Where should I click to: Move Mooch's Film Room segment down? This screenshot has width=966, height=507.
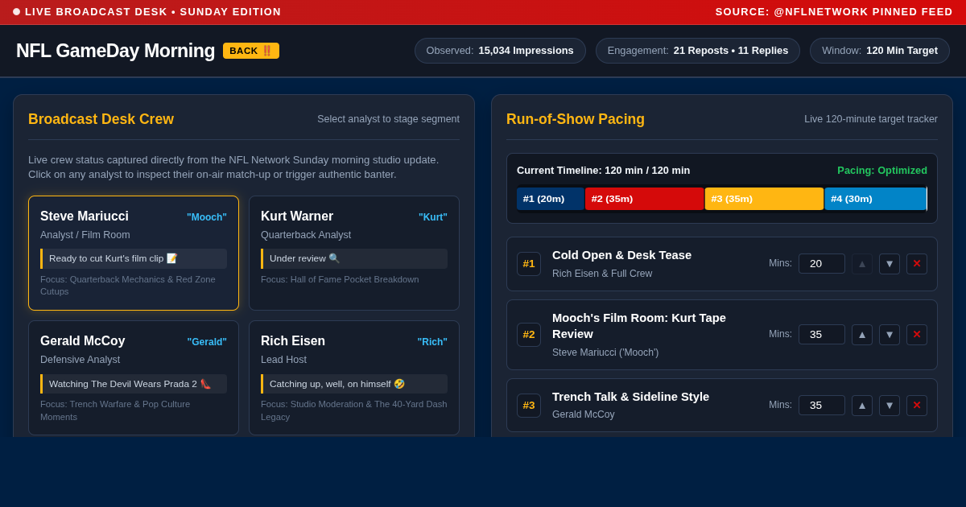(890, 335)
